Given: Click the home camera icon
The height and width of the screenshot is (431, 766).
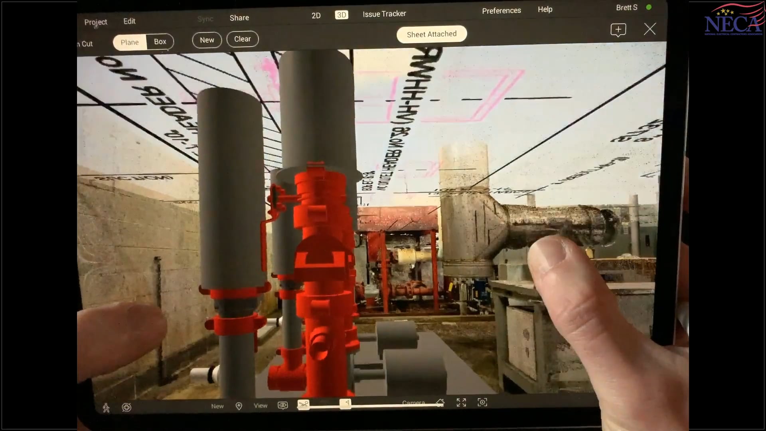Looking at the screenshot, I should (440, 402).
